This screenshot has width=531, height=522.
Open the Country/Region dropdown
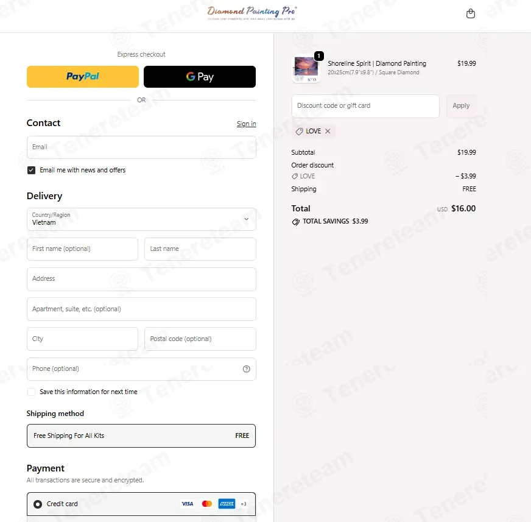[141, 219]
